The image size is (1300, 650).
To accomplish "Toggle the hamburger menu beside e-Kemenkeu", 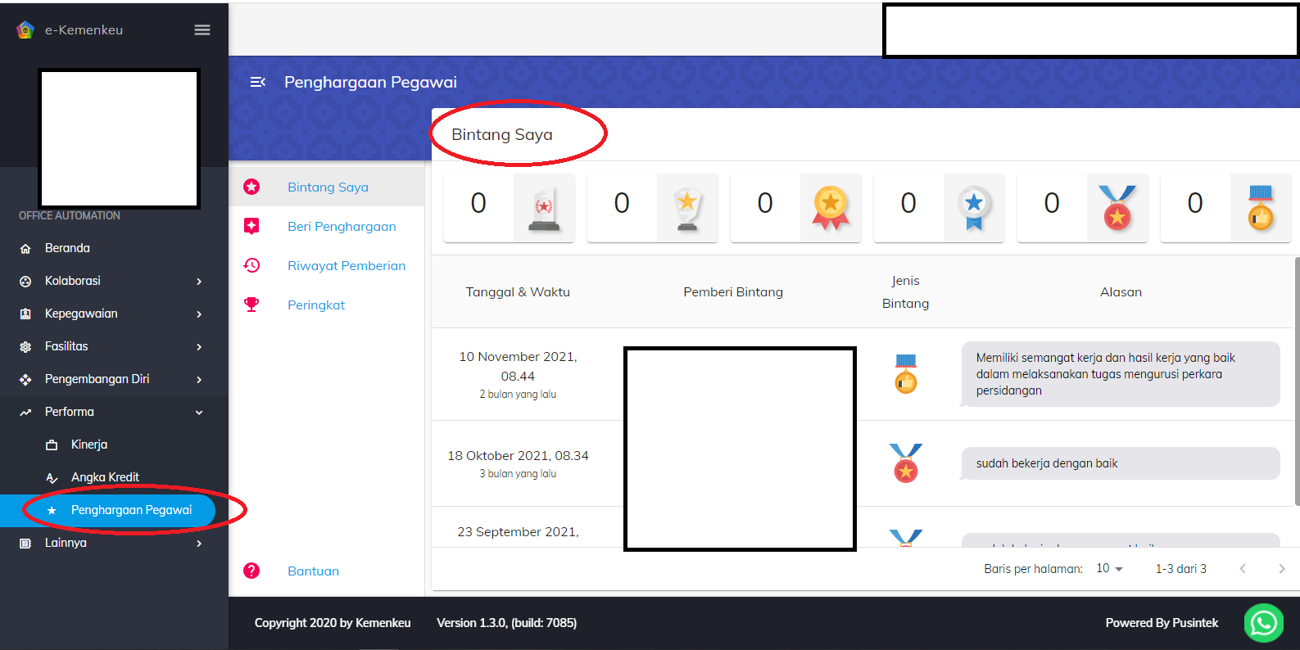I will 202,30.
